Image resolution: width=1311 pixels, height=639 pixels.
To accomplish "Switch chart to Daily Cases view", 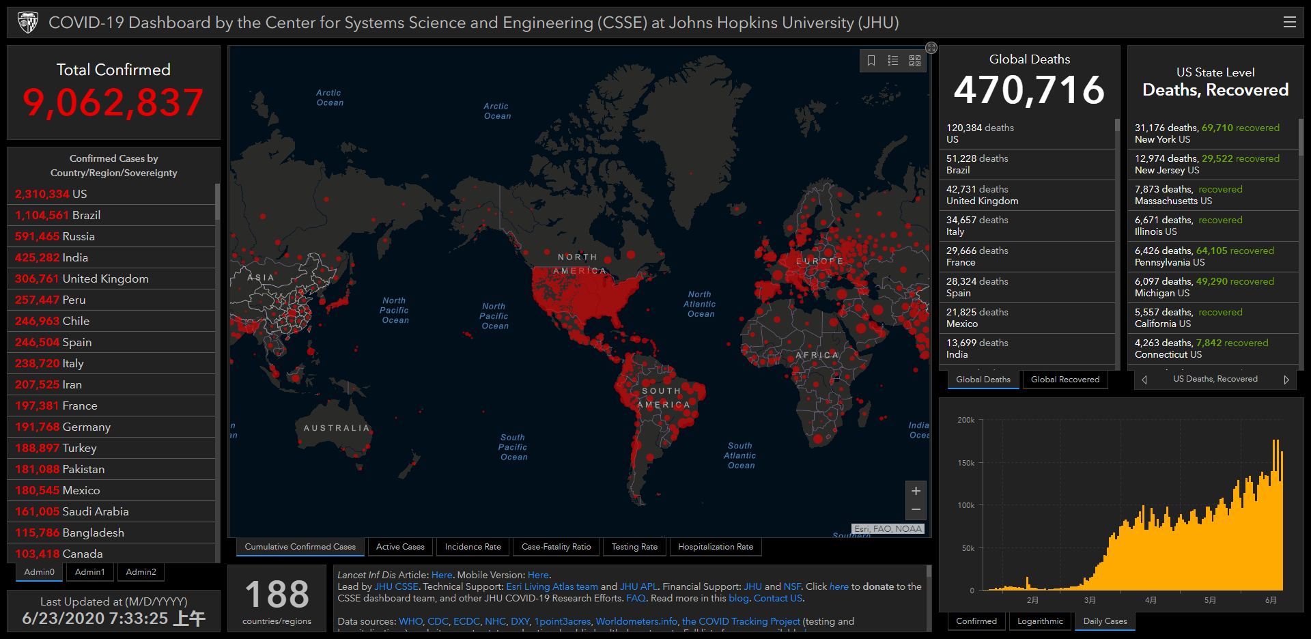I will [x=1104, y=621].
